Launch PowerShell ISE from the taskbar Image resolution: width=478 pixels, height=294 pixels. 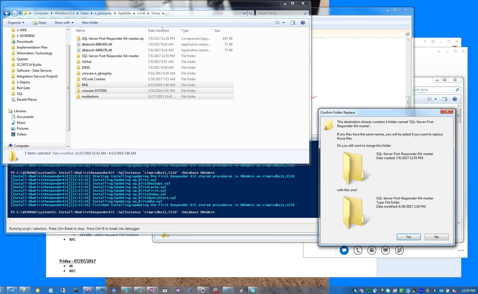pyautogui.click(x=127, y=290)
